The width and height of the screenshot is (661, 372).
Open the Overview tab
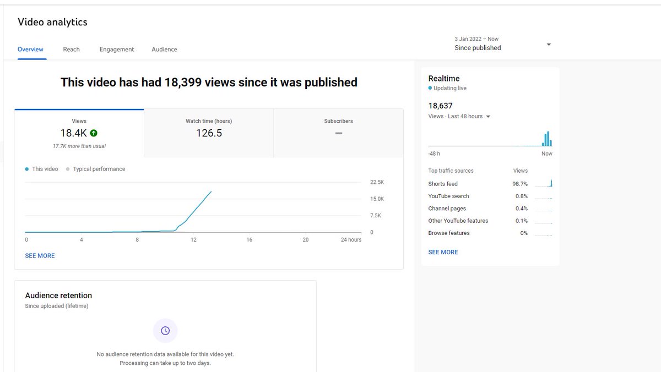[30, 50]
